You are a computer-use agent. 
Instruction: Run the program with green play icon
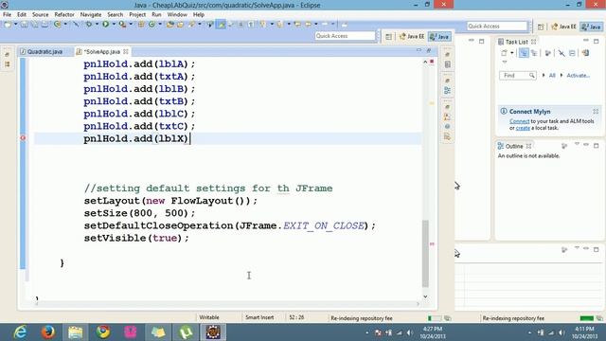pos(105,25)
